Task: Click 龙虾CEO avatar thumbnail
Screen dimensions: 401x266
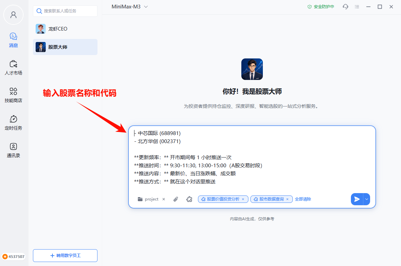Action: click(x=41, y=29)
